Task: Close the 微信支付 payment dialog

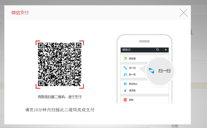Action: 184,13
